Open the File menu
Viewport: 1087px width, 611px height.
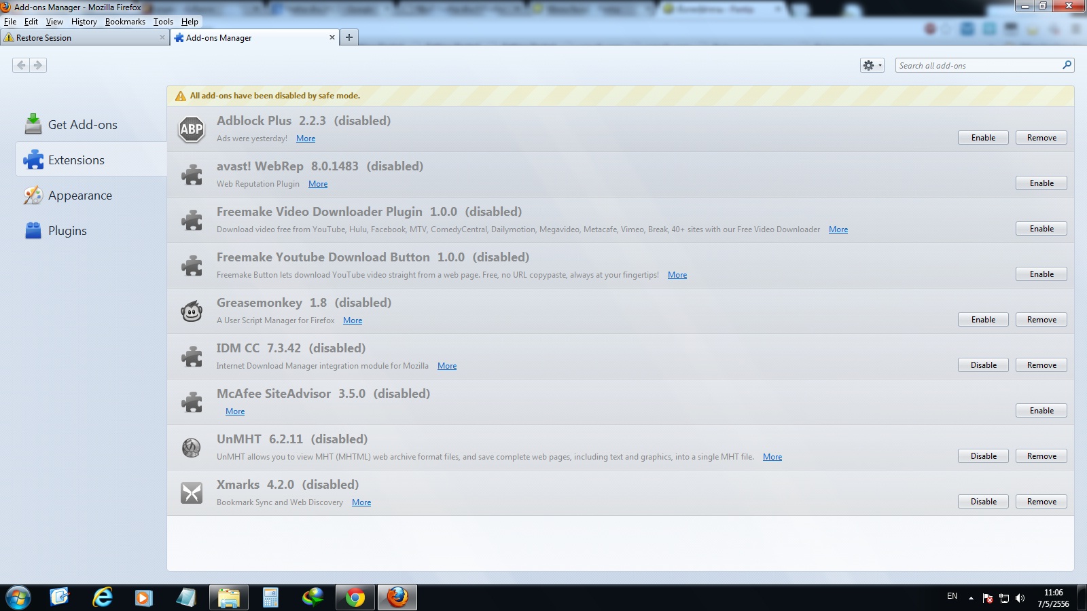click(x=10, y=22)
